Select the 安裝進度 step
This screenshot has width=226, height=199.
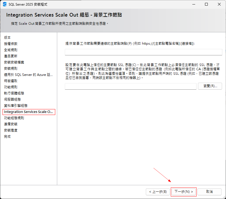pyautogui.click(x=11, y=130)
